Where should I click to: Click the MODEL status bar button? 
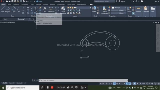coord(102,83)
